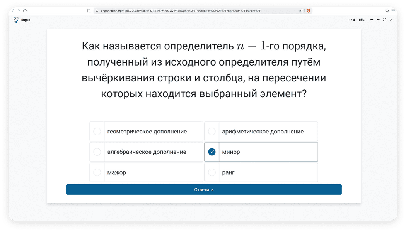Bookmark this page via the bookmark icon
Image resolution: width=406 pixels, height=231 pixels.
89,11
